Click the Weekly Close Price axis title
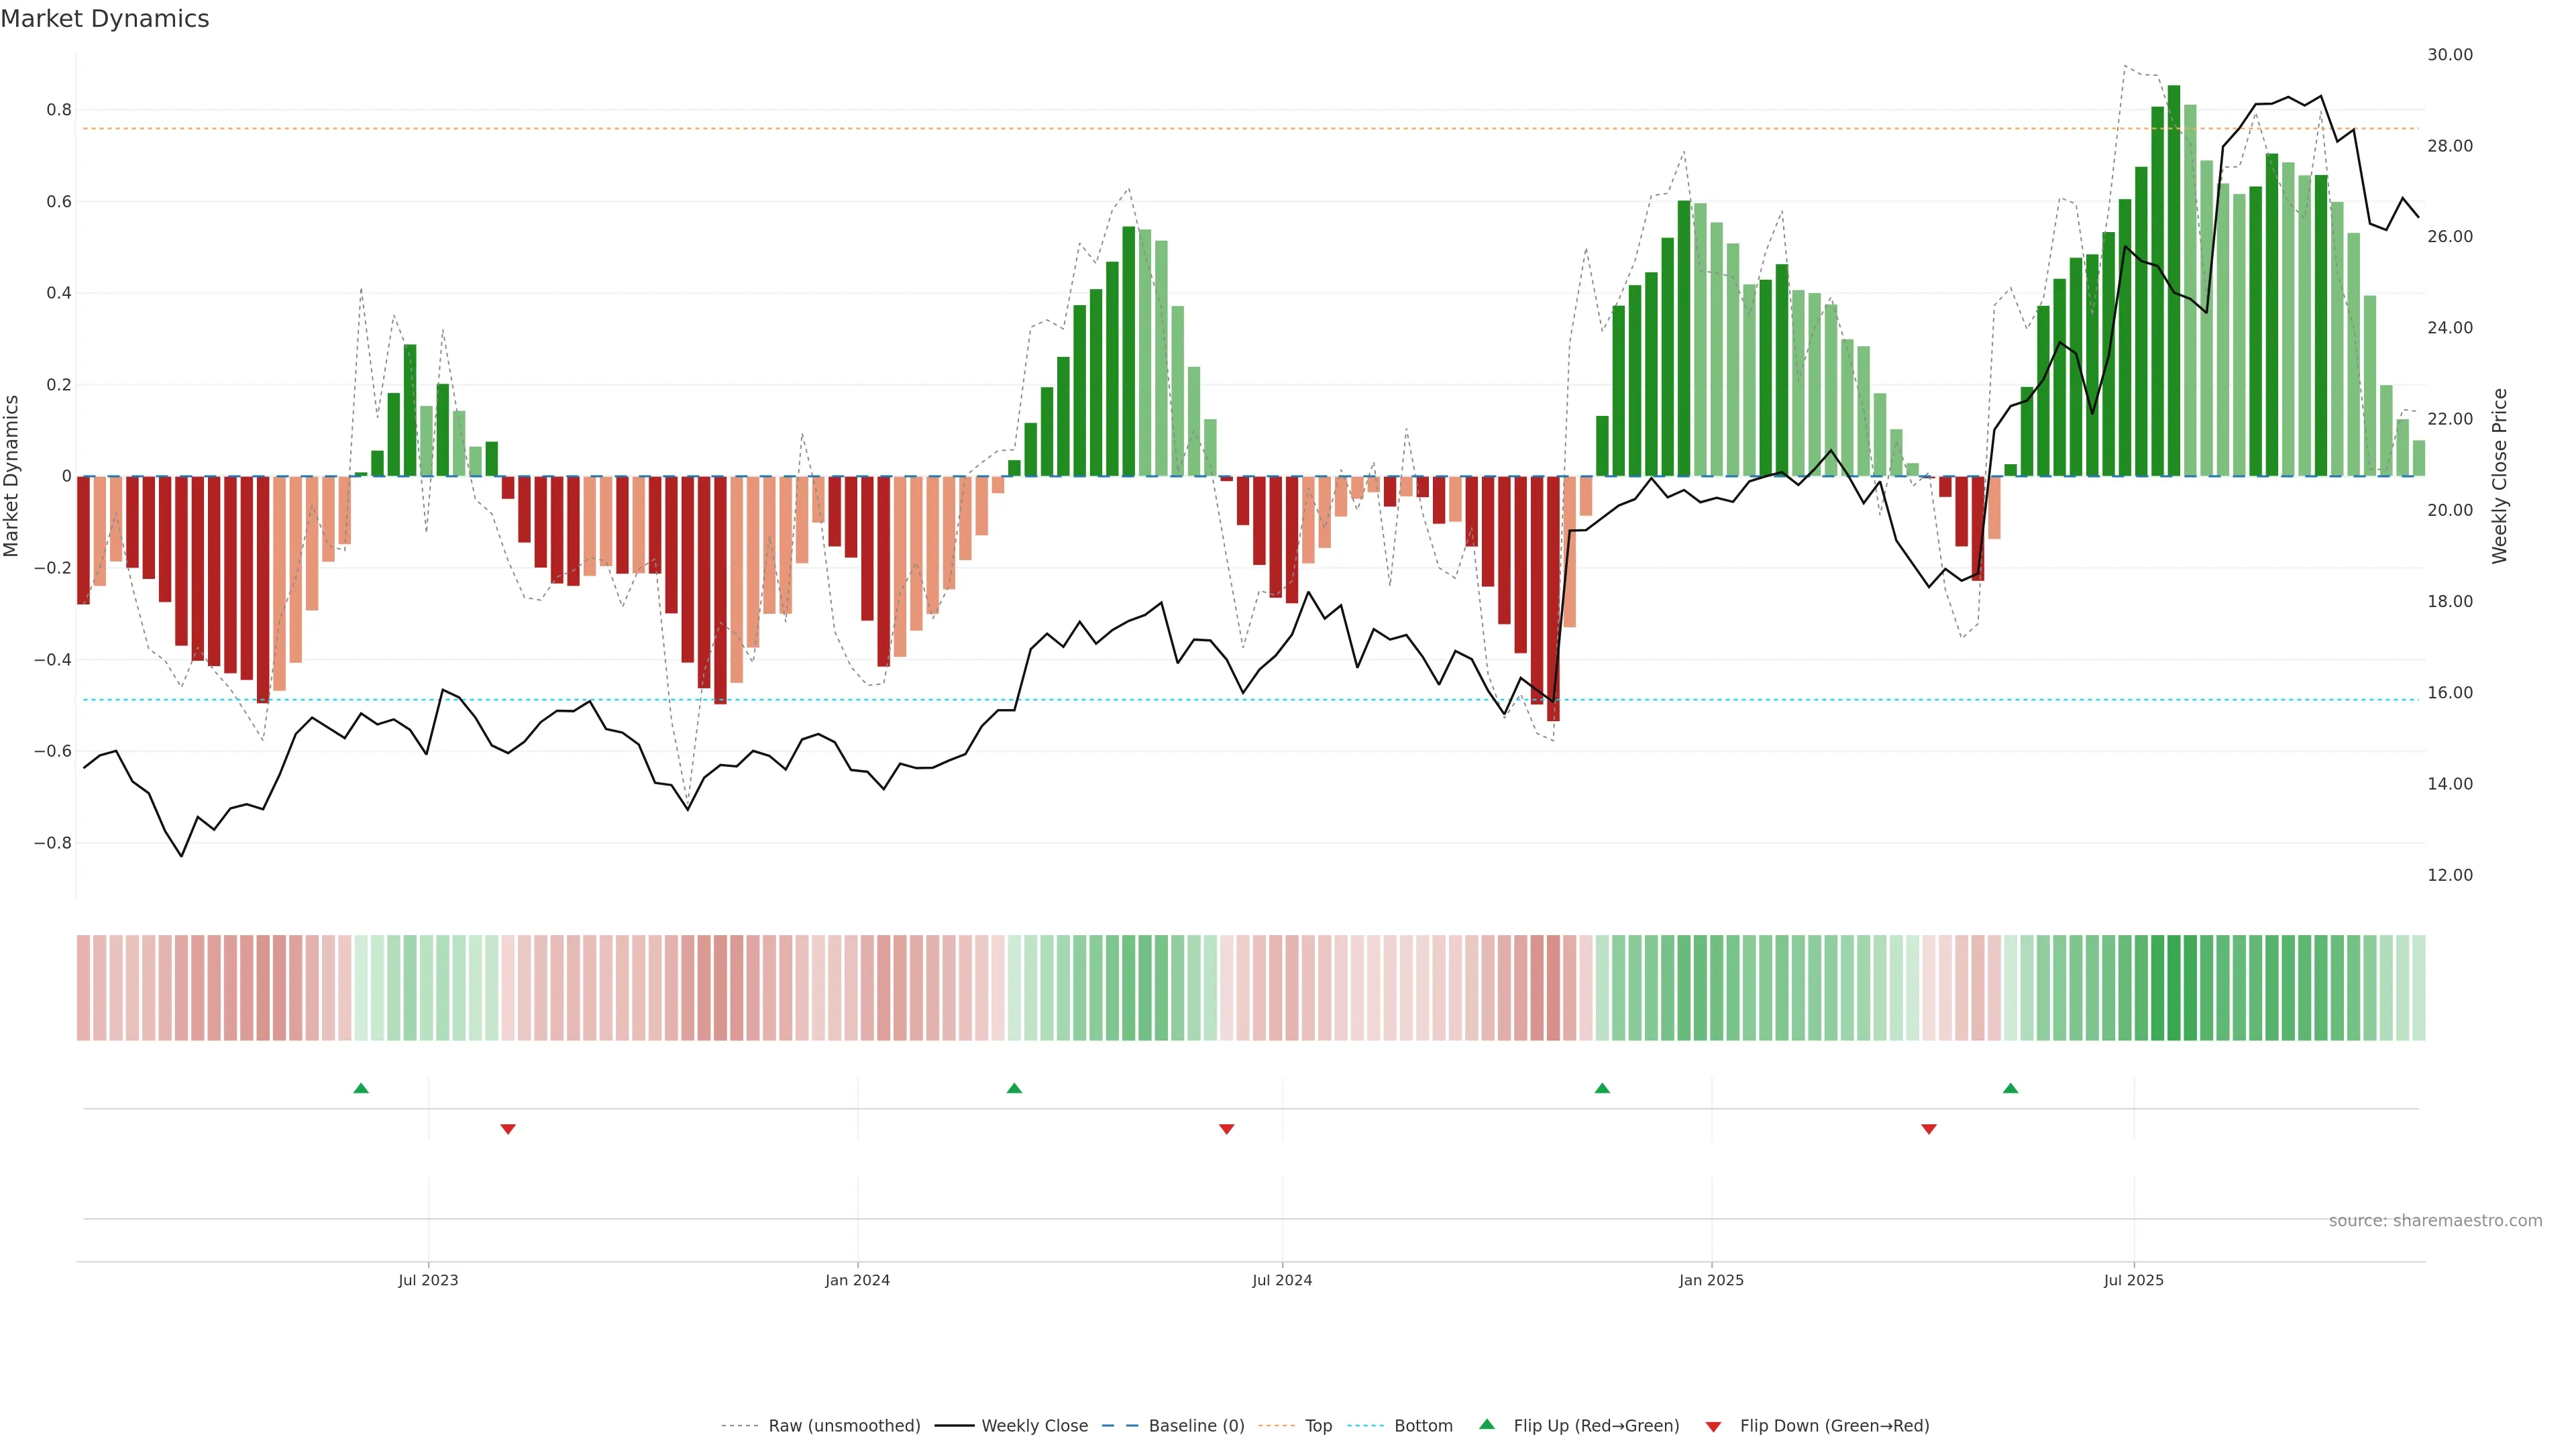Viewport: 2576px width, 1449px height. pyautogui.click(x=2500, y=476)
